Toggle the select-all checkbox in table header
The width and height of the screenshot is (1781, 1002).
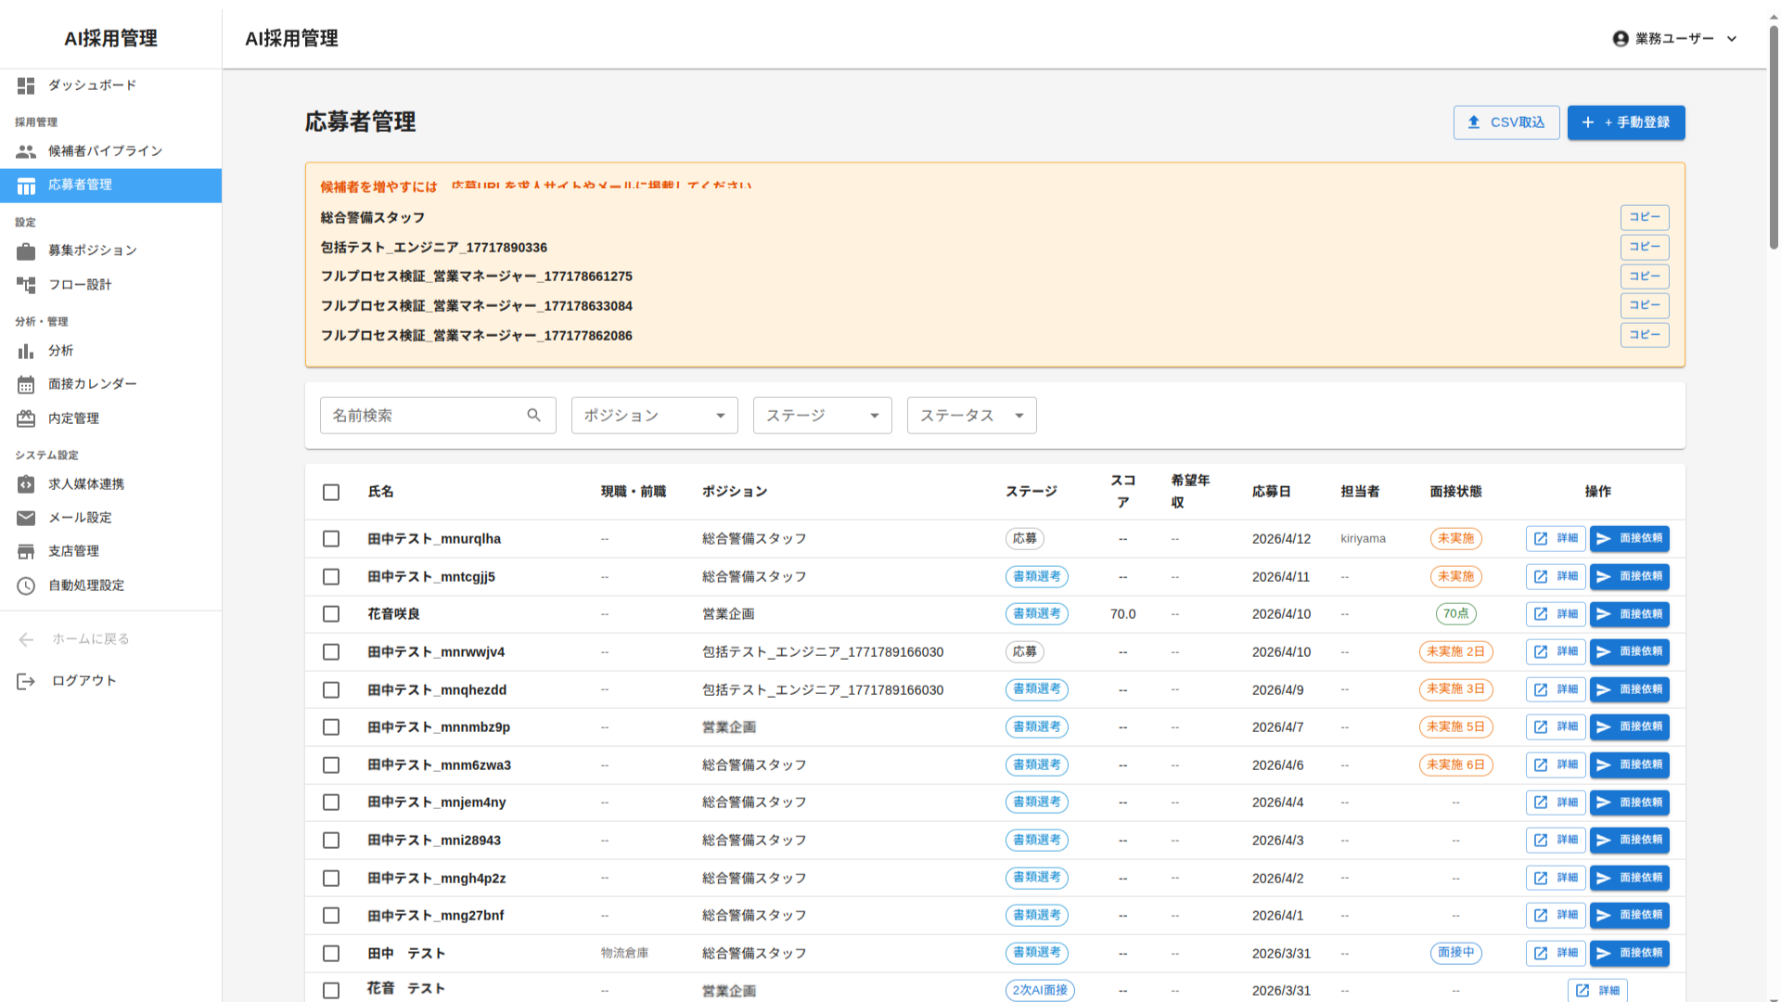click(331, 493)
